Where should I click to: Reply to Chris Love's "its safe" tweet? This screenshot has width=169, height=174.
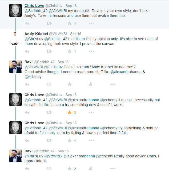coord(27,112)
